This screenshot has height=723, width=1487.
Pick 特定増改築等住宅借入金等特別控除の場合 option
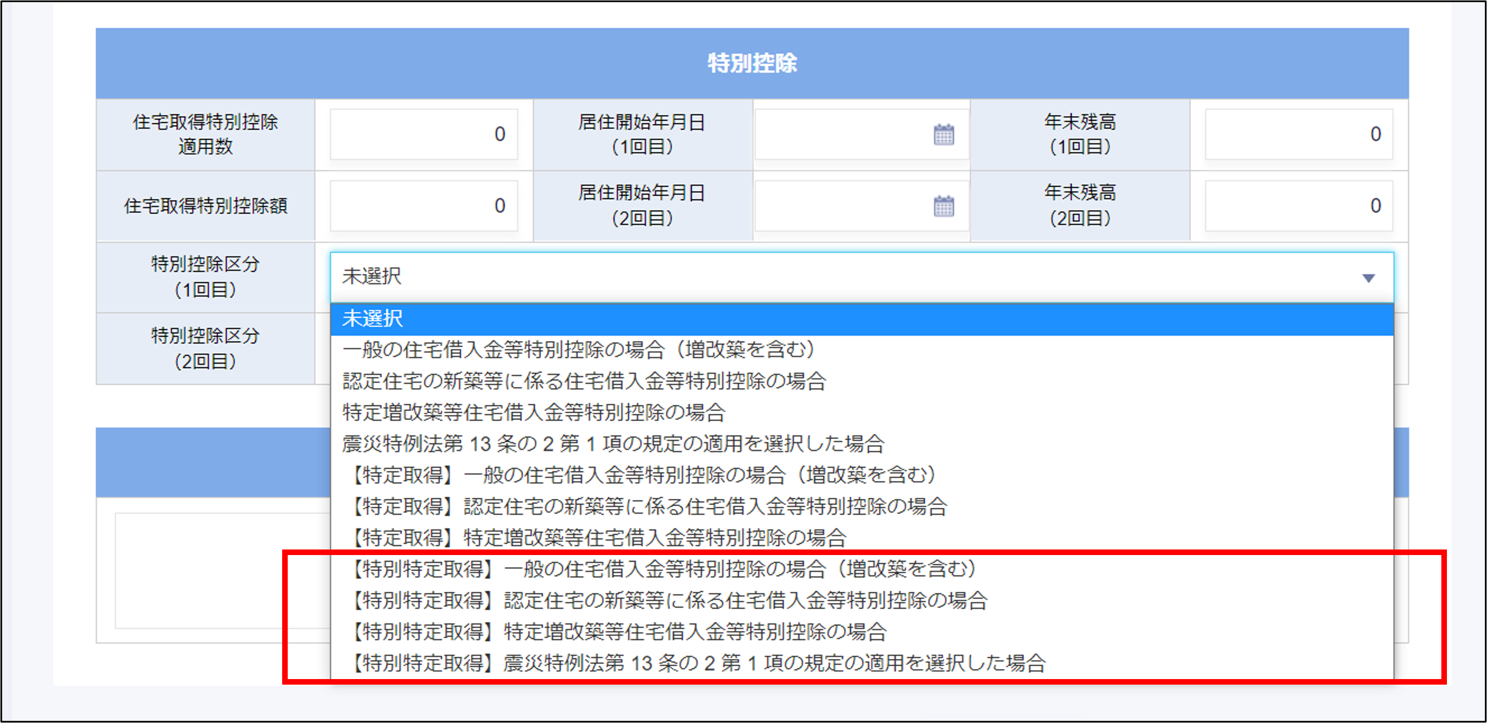533,412
